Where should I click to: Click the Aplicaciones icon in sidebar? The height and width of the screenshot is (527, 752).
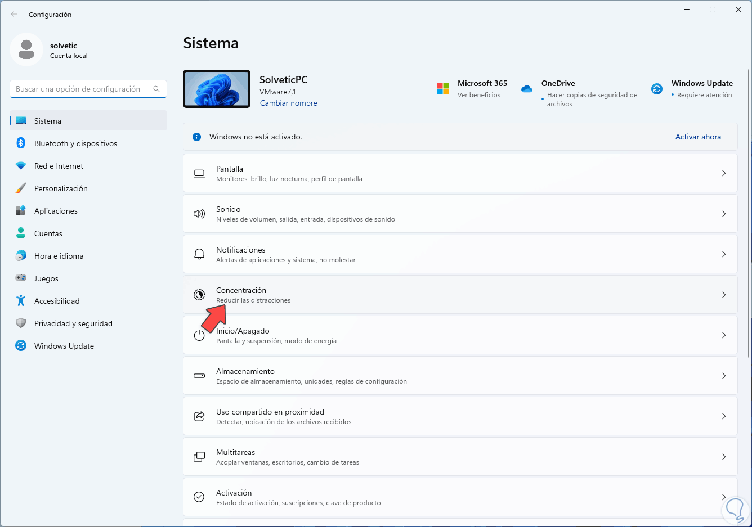point(21,211)
